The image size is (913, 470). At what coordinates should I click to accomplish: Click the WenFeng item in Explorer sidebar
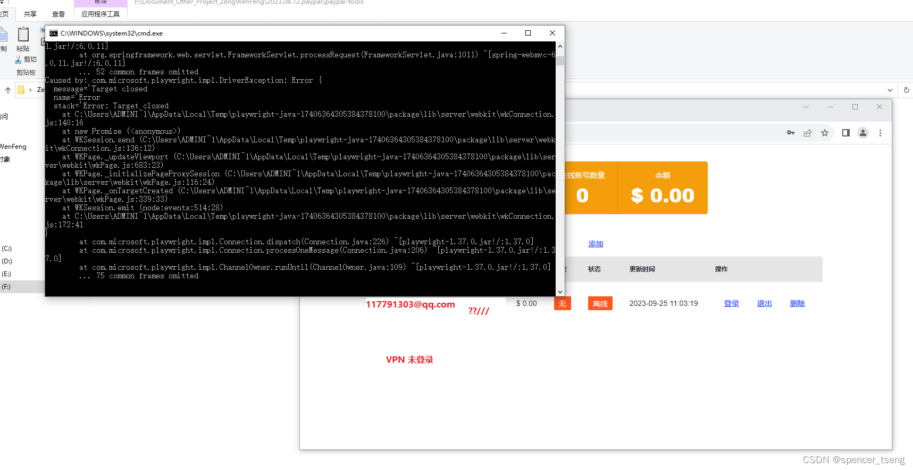tap(13, 147)
